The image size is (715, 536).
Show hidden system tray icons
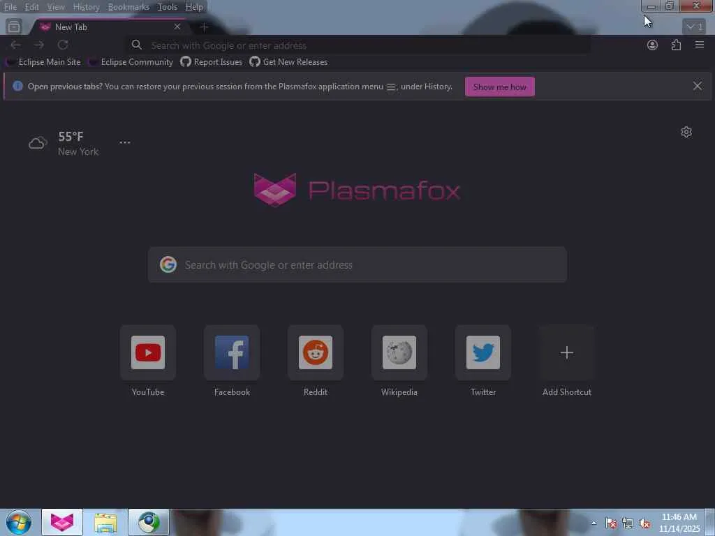(x=594, y=523)
